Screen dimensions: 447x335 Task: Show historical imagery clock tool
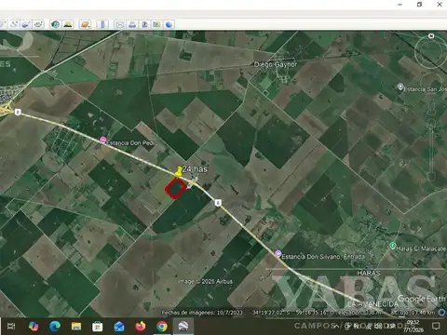(x=55, y=24)
